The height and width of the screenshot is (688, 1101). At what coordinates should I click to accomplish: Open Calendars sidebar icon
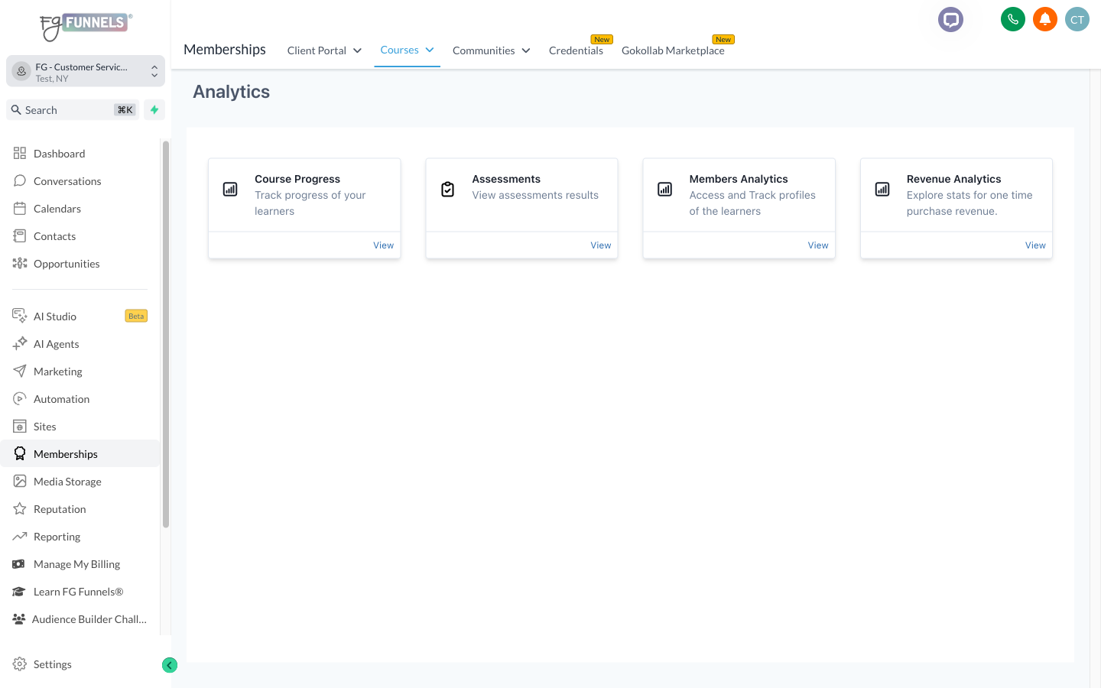(20, 209)
